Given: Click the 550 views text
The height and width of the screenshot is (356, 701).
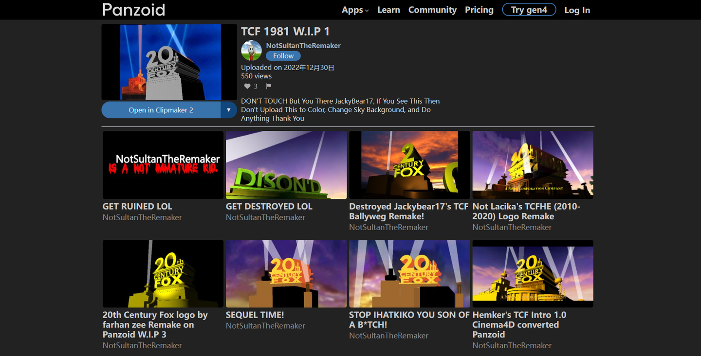Looking at the screenshot, I should pos(257,76).
